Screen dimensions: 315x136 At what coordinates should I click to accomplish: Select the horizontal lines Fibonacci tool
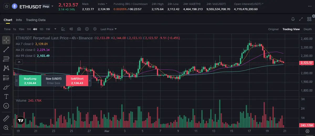tap(6, 59)
